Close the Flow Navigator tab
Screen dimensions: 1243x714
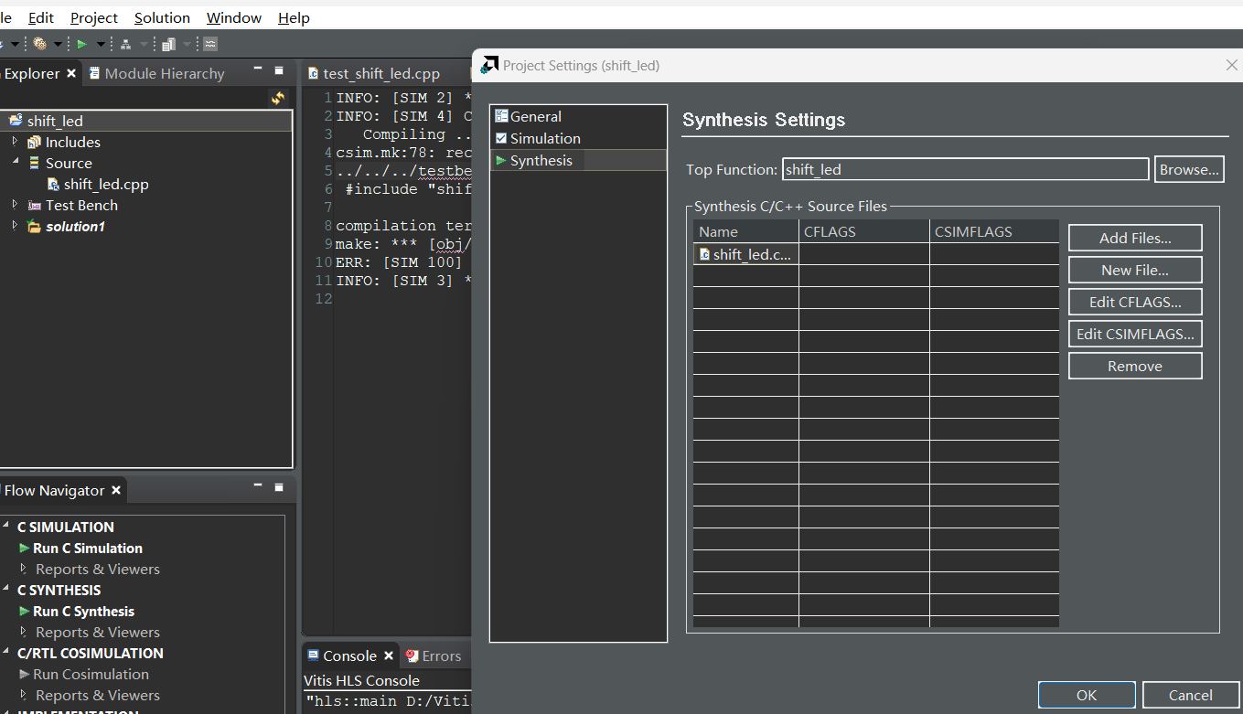click(x=116, y=491)
